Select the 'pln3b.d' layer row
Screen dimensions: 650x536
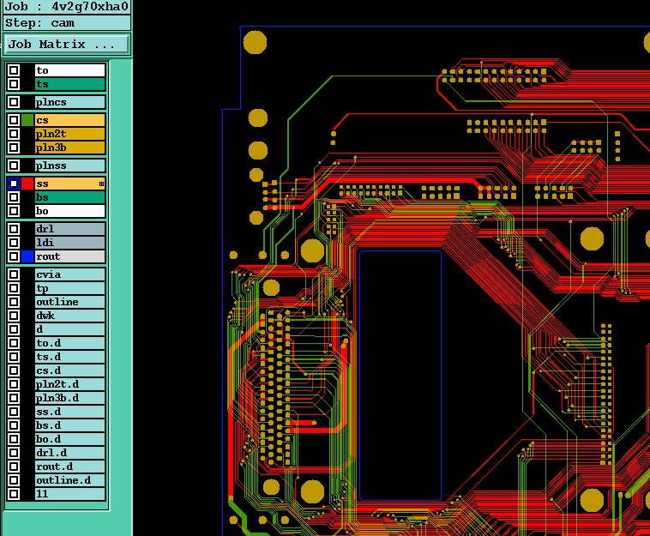(69, 398)
